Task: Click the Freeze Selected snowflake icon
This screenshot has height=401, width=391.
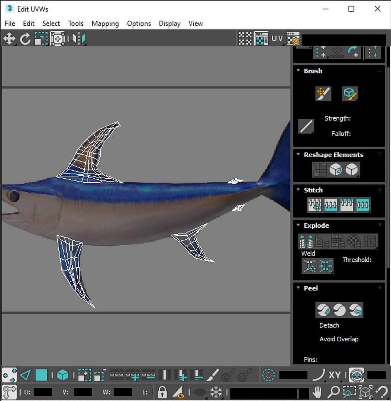Action: click(x=216, y=392)
